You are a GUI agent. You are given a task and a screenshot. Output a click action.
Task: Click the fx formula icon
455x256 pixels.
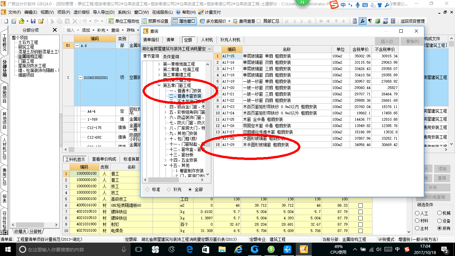(362, 21)
